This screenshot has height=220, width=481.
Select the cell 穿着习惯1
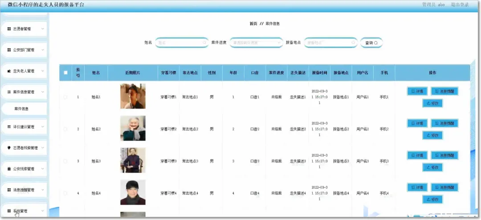168,97
